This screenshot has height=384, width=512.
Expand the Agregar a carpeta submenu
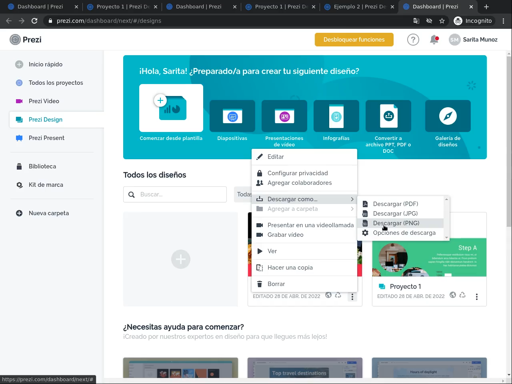pyautogui.click(x=304, y=209)
